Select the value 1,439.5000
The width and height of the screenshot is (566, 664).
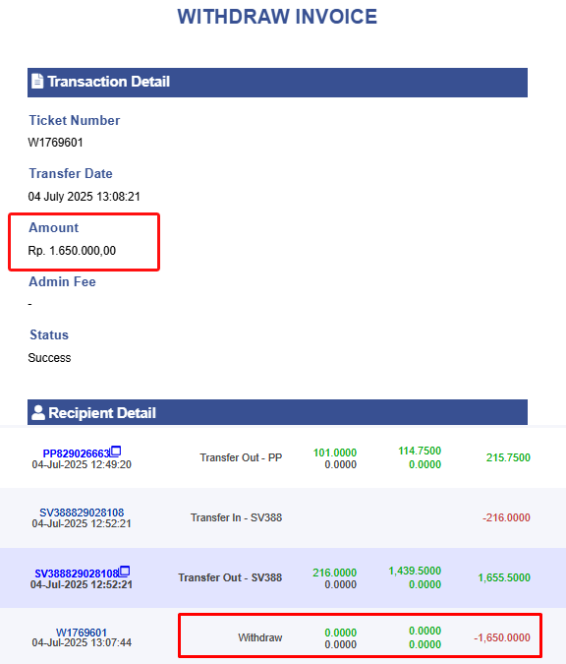click(415, 571)
